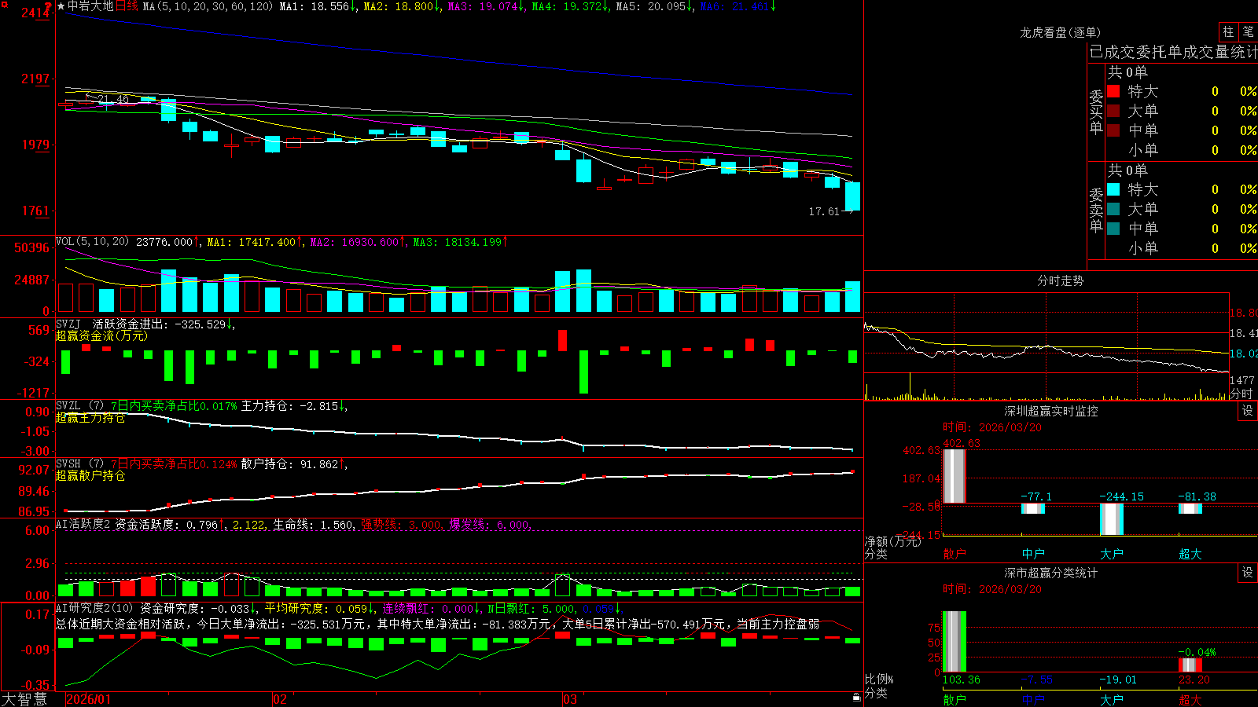Click the 超赢主力持仓 label
This screenshot has height=707, width=1258.
click(90, 417)
